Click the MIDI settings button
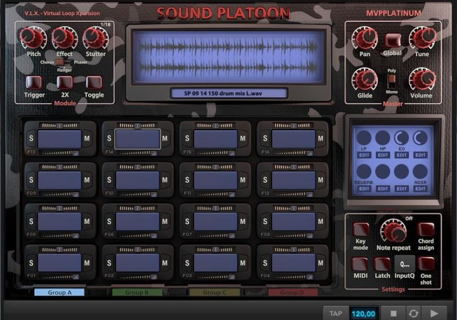 pyautogui.click(x=360, y=264)
